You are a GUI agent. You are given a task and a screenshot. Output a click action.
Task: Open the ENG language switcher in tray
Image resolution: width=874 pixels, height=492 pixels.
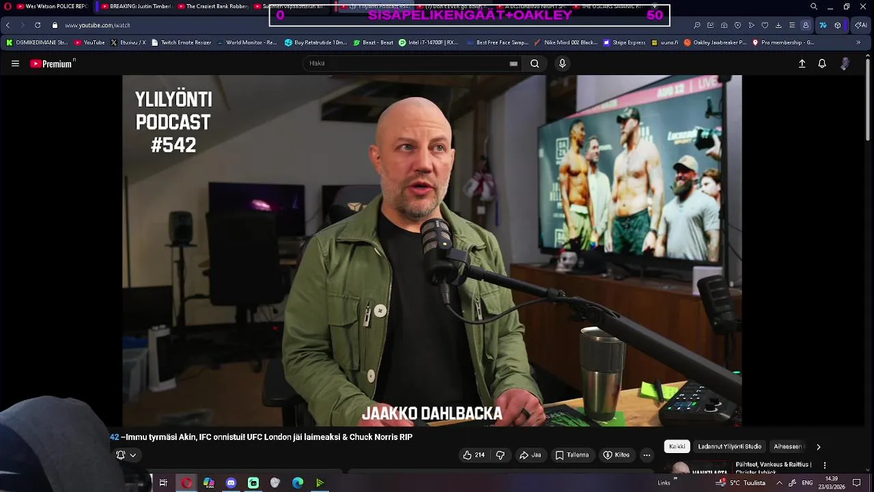(x=807, y=482)
